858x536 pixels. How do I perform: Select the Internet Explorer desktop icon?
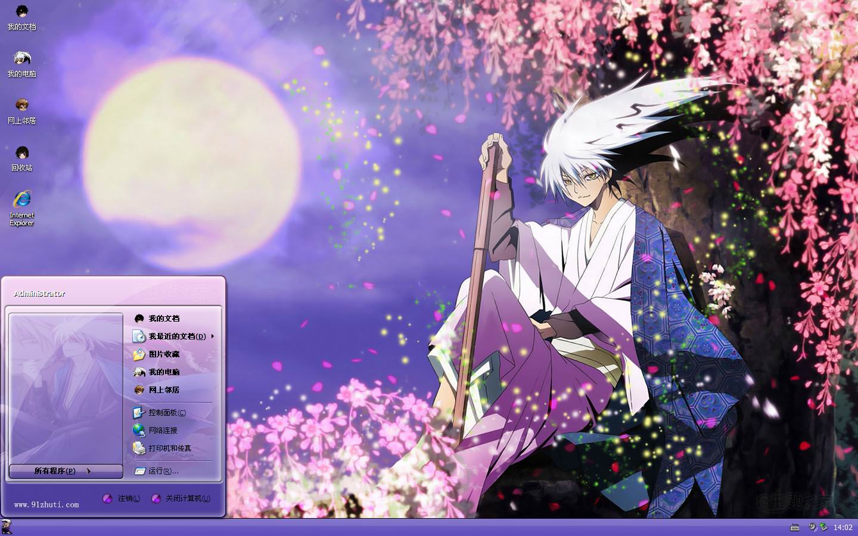point(21,208)
